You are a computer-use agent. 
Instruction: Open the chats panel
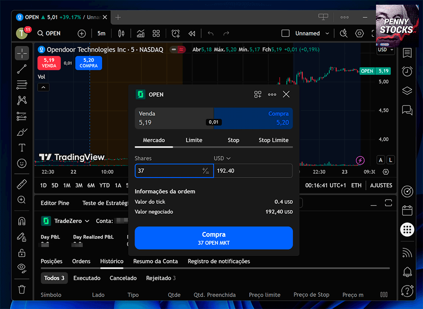[x=407, y=110]
